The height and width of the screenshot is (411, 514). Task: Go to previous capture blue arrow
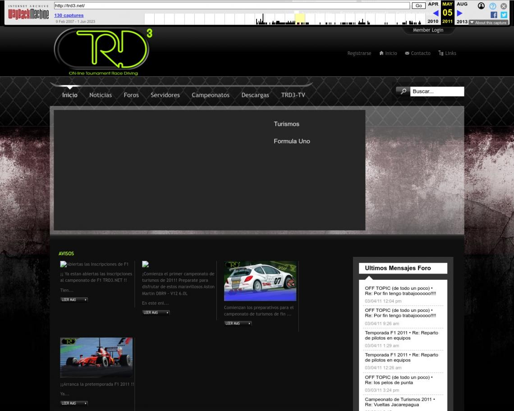(436, 13)
